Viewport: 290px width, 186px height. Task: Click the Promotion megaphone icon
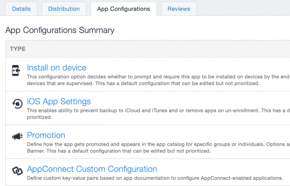point(17,136)
